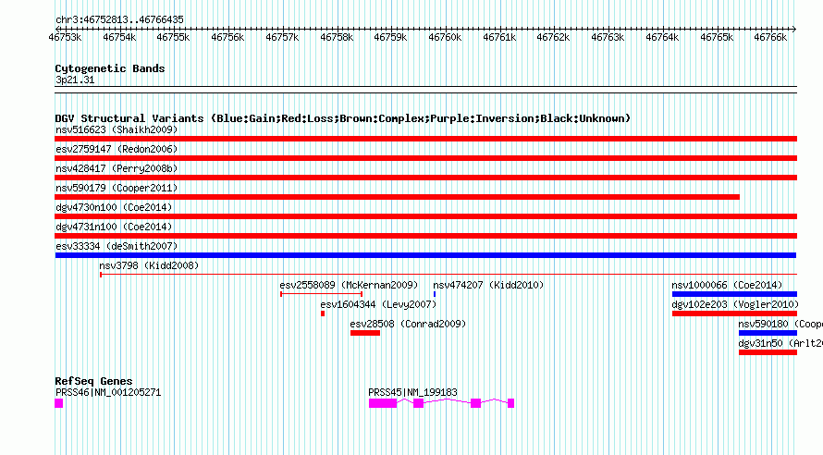This screenshot has width=823, height=455.
Task: Click the chr3:46752813..46766435 region label
Action: coord(119,19)
